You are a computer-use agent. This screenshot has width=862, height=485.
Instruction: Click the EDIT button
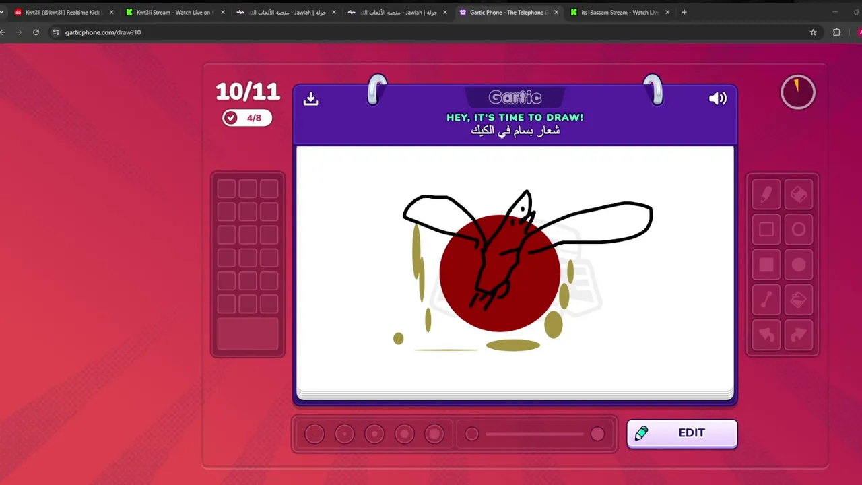pos(682,433)
